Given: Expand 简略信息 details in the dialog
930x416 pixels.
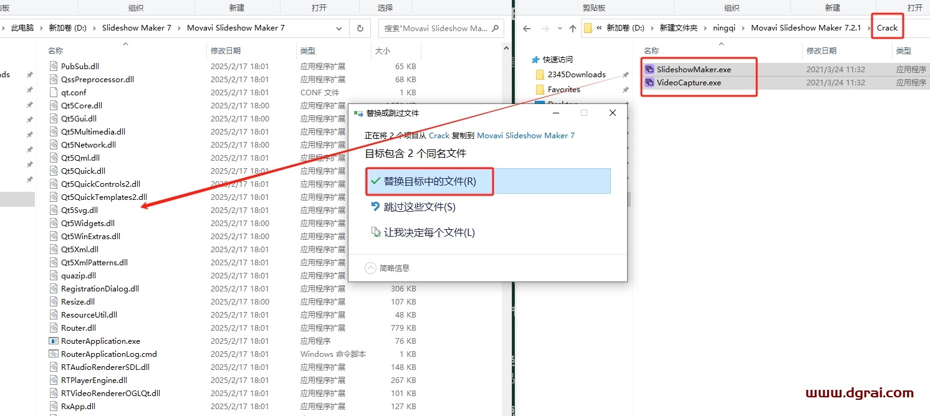Looking at the screenshot, I should point(388,268).
